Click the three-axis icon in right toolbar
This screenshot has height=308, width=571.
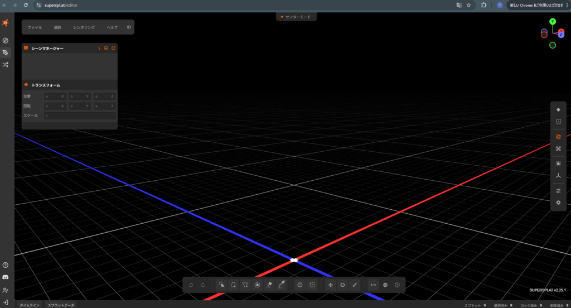click(558, 176)
